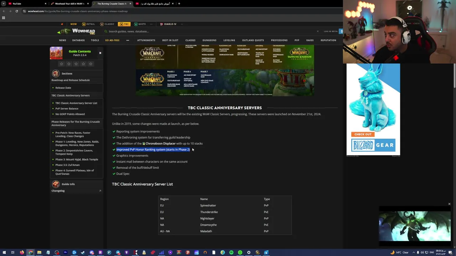Rate the guide with the first star
The height and width of the screenshot is (256, 456).
(61, 64)
